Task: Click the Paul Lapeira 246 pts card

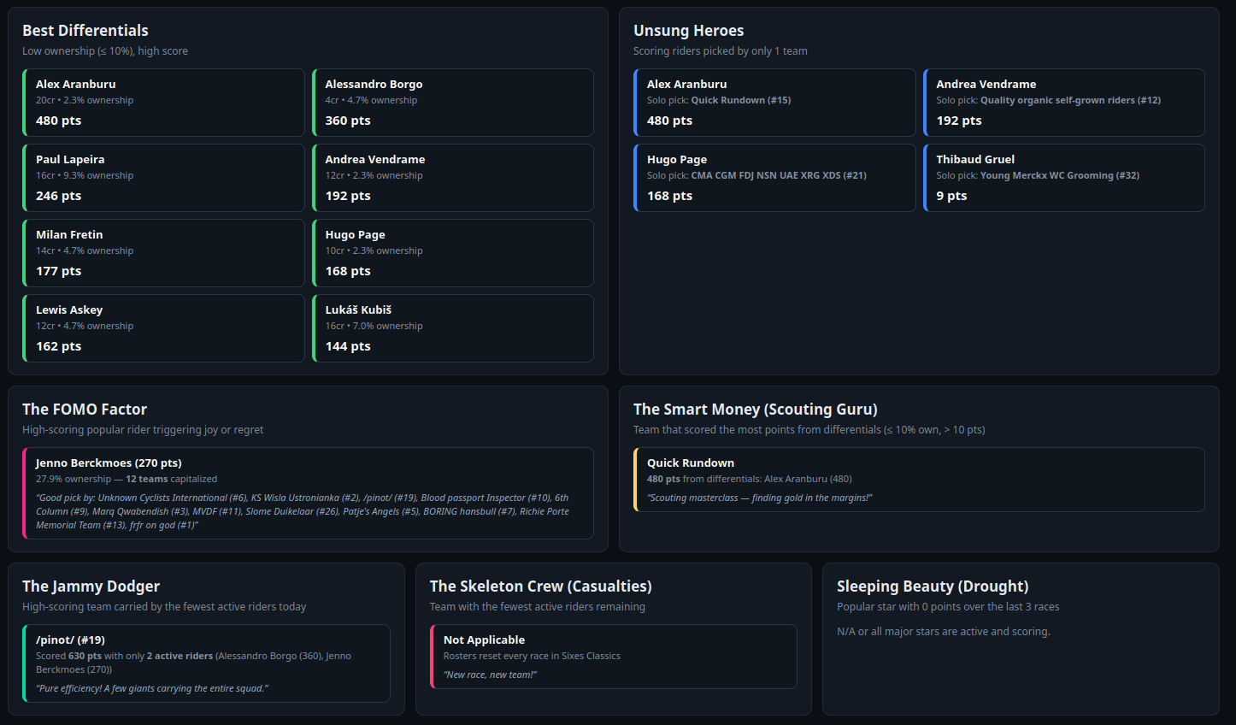Action: [x=163, y=178]
